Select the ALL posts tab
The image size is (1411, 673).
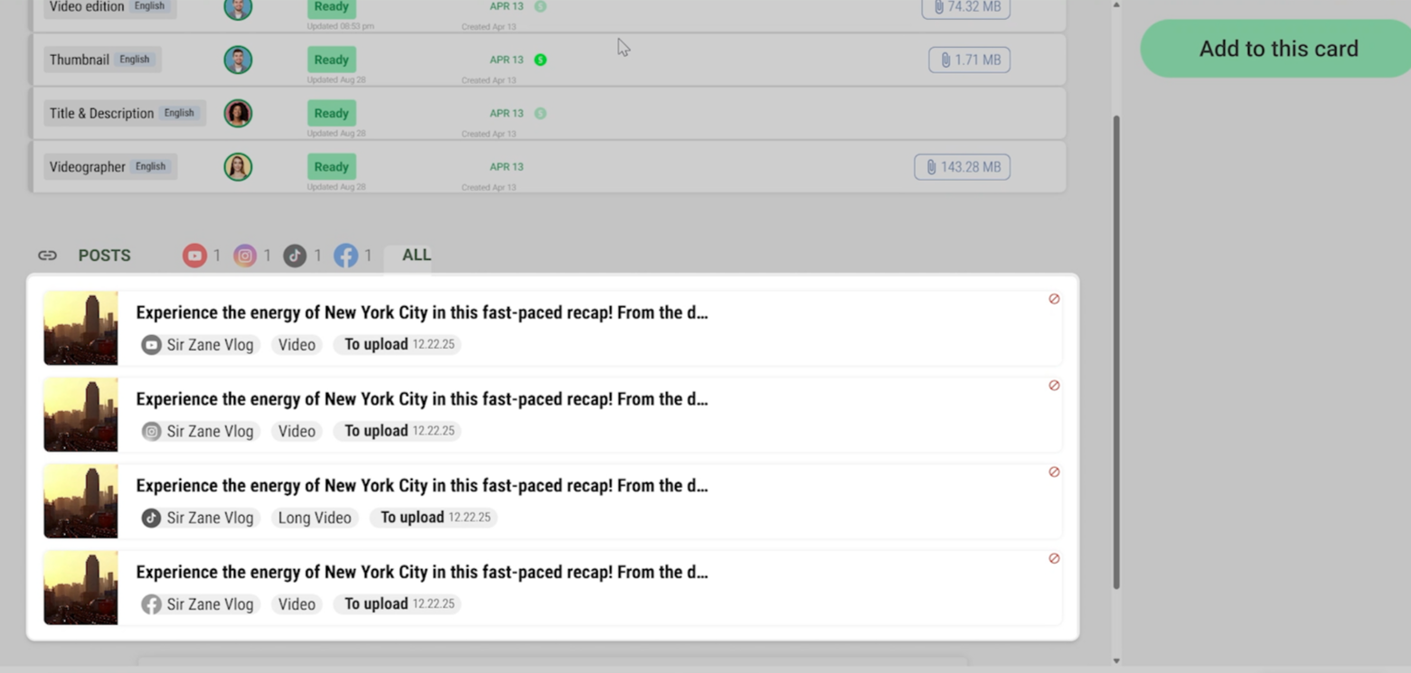click(416, 256)
